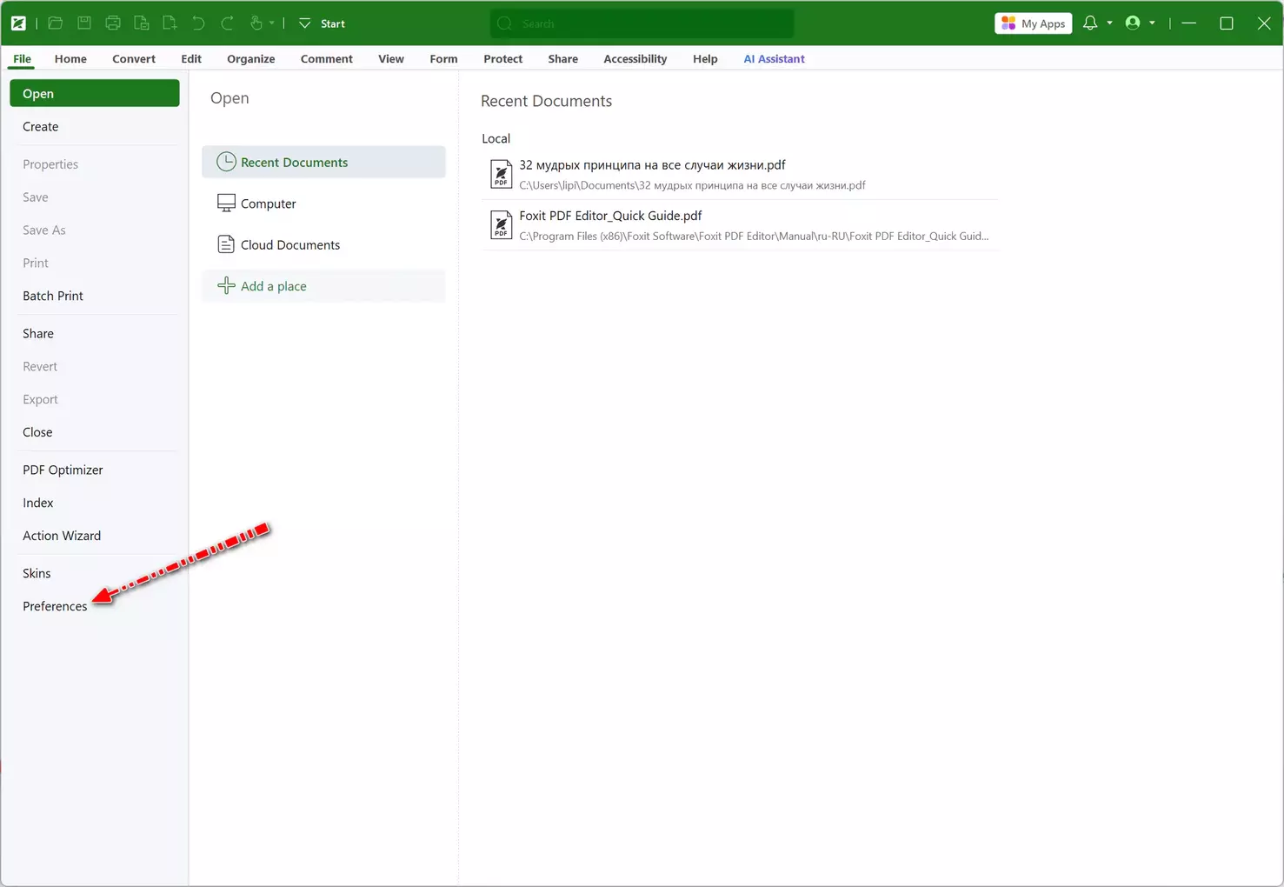Expand the hand tool dropdown arrow
Screen dimensions: 1284x887
click(x=272, y=23)
